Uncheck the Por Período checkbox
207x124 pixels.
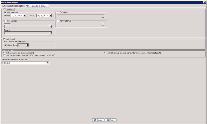pos(5,13)
